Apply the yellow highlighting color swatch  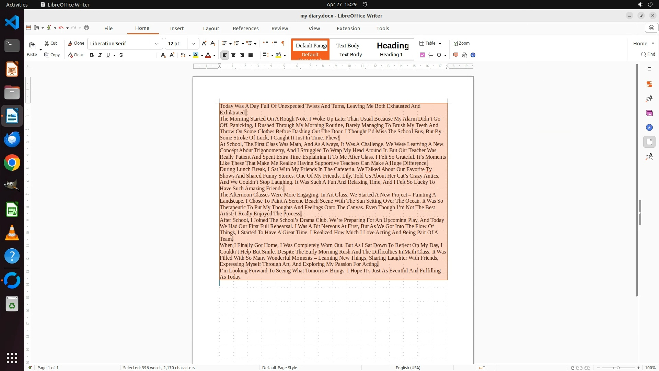point(196,55)
